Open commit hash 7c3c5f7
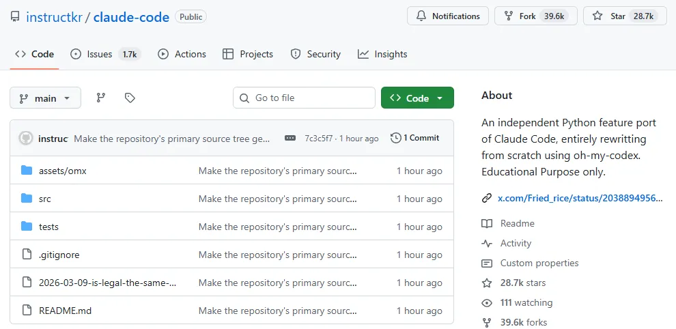 click(x=319, y=139)
